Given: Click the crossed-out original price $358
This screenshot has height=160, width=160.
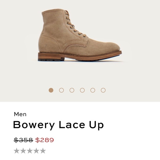Looking at the screenshot, I should (x=23, y=140).
